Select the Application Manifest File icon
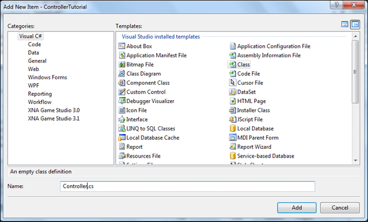Image resolution: width=368 pixels, height=222 pixels. [x=122, y=55]
